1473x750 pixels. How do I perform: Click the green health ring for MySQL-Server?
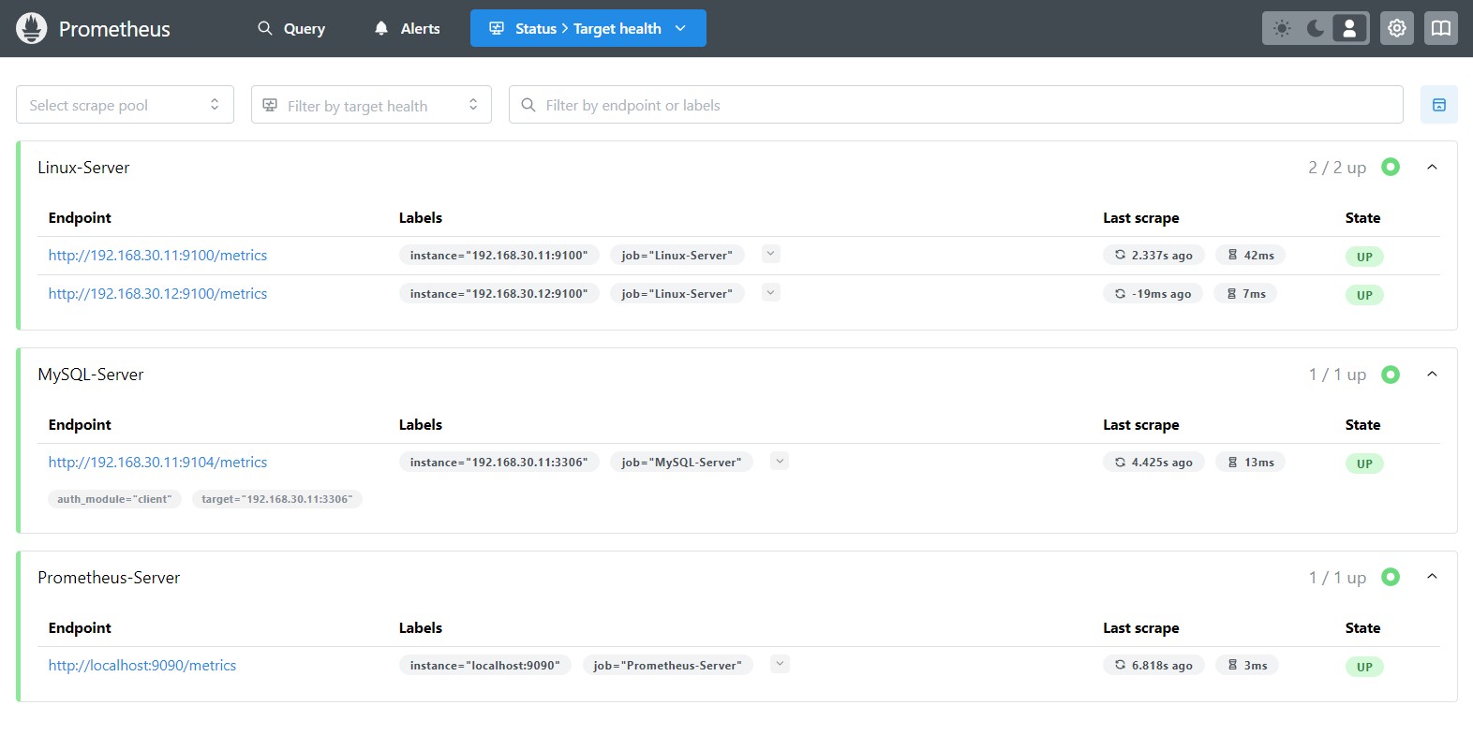click(1391, 375)
